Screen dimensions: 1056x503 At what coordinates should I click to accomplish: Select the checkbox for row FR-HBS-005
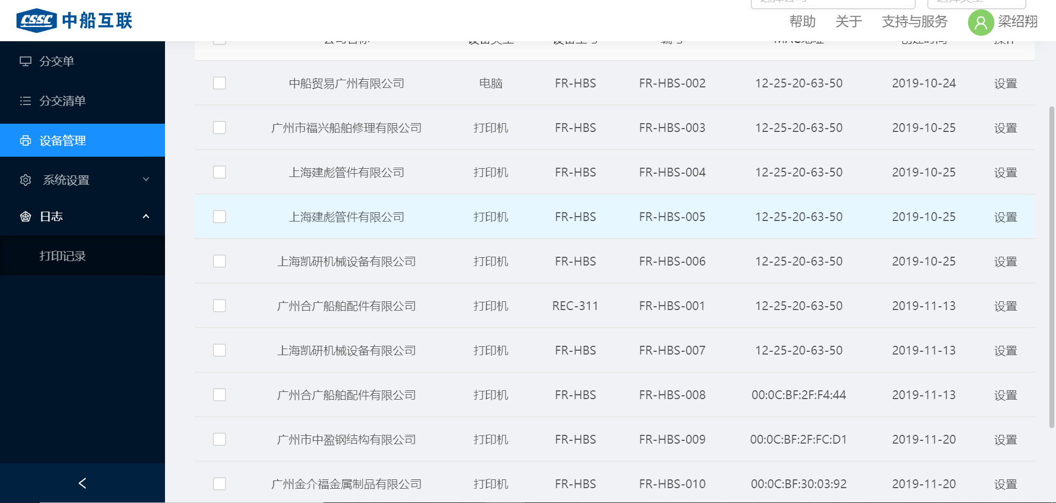coord(219,217)
